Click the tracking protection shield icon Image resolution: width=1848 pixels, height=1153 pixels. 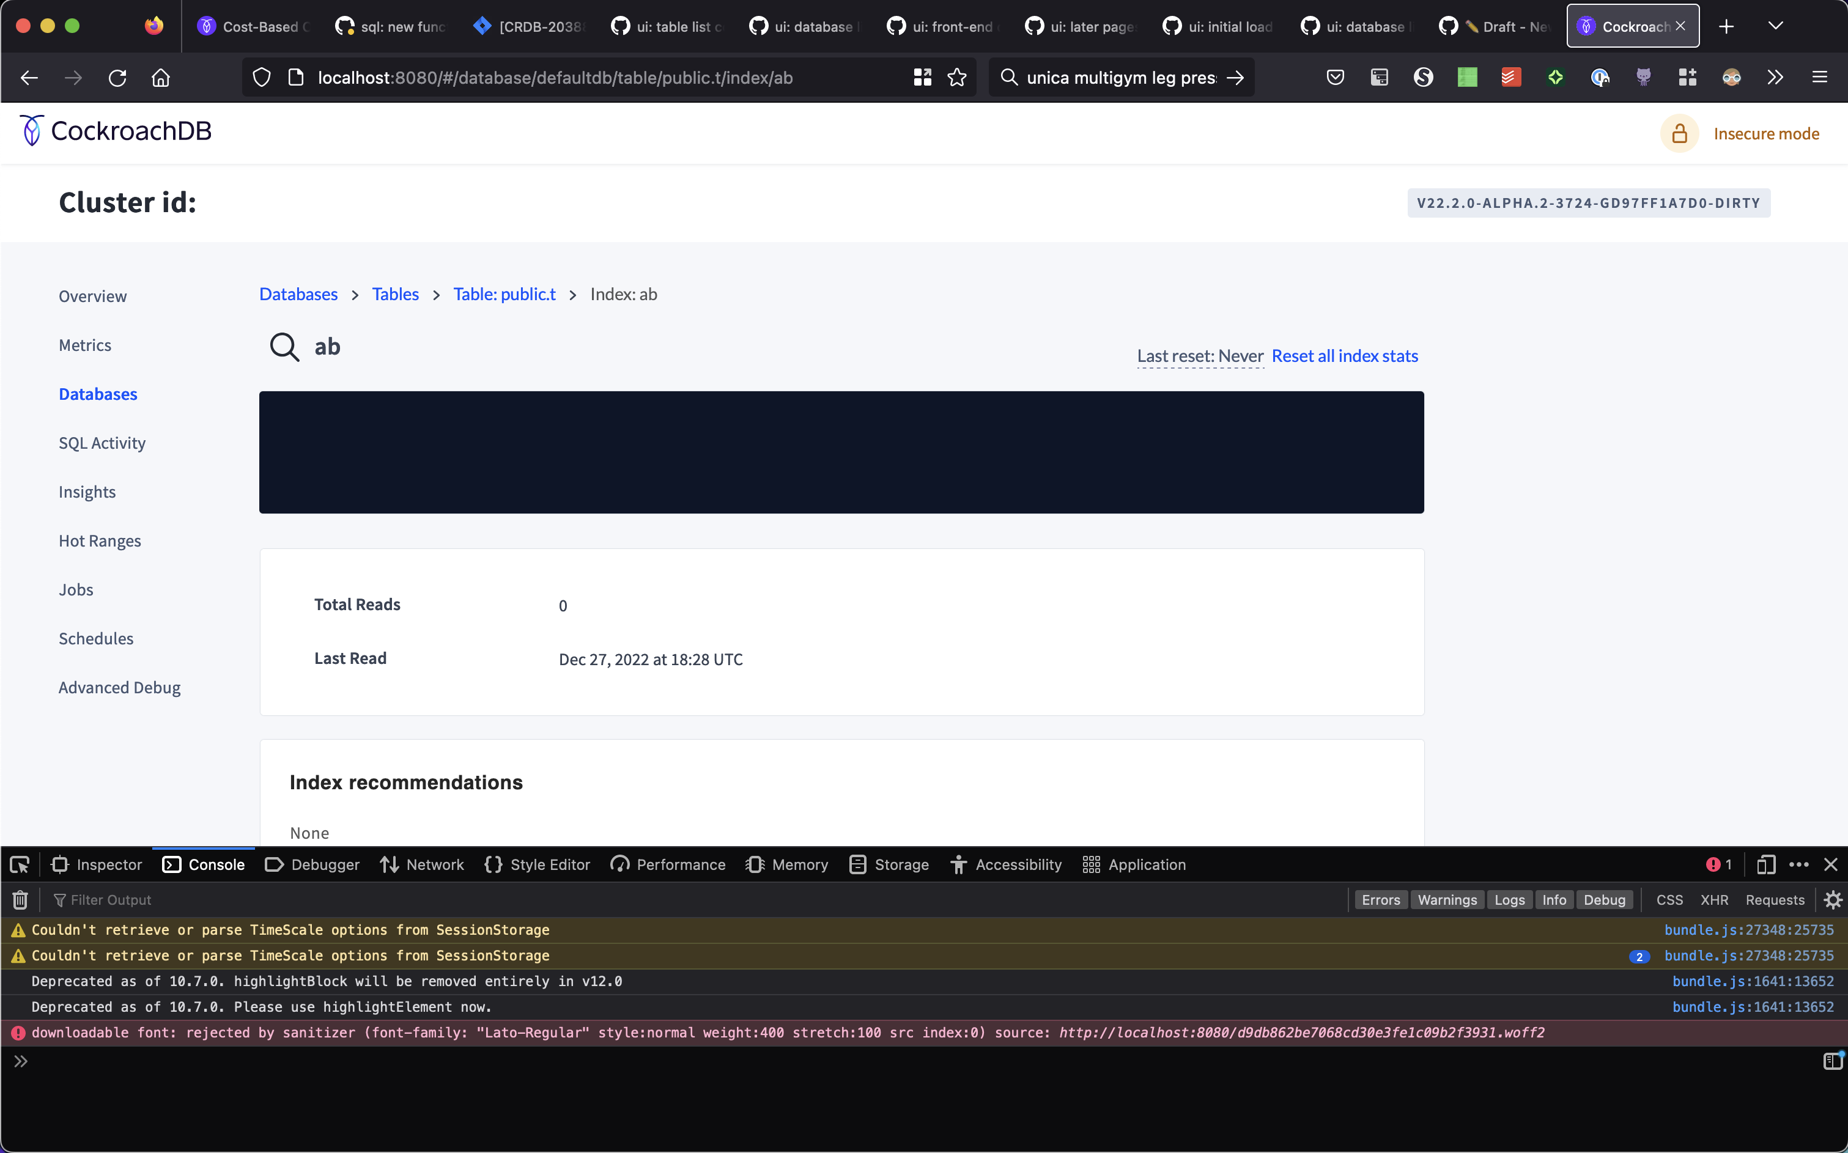tap(262, 78)
